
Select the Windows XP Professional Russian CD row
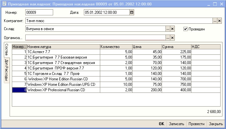coord(63,90)
